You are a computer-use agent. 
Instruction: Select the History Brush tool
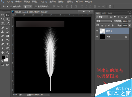click(x=7, y=32)
